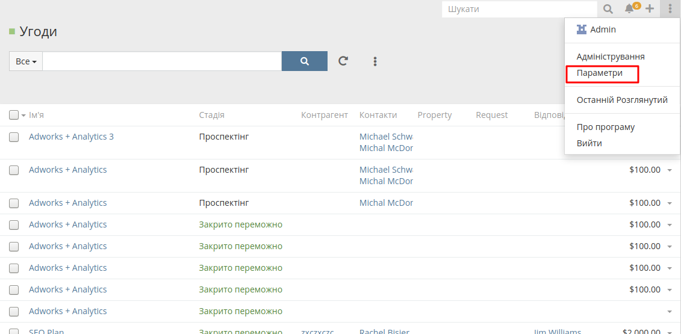This screenshot has height=334, width=681.
Task: Open mass-select caret beside header checkbox
Action: (23, 116)
